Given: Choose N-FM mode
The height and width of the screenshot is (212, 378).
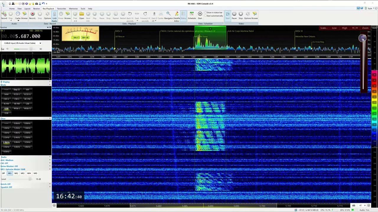Looking at the screenshot, I should 6,104.
